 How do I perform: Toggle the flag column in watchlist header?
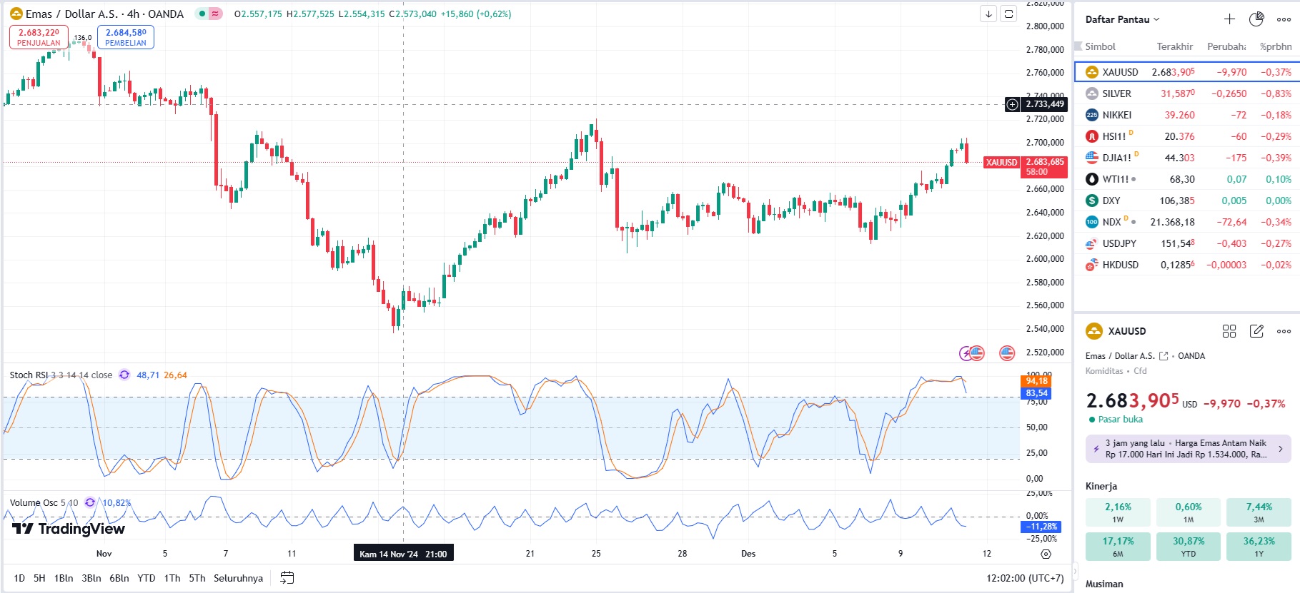pyautogui.click(x=1078, y=46)
